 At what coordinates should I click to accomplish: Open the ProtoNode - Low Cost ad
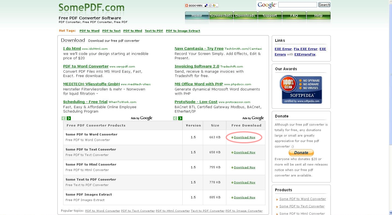coord(196,102)
